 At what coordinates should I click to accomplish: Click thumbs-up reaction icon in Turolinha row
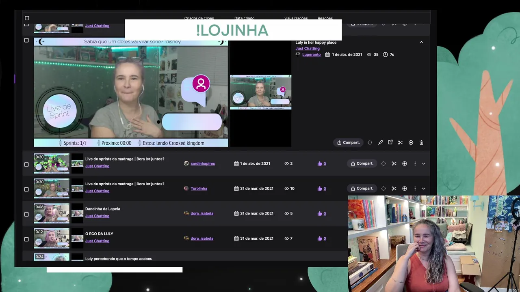pyautogui.click(x=320, y=189)
